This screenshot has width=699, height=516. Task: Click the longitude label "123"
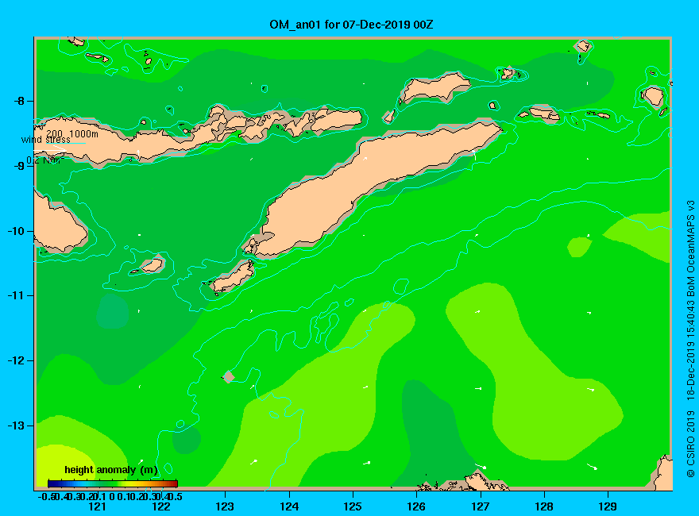[225, 506]
